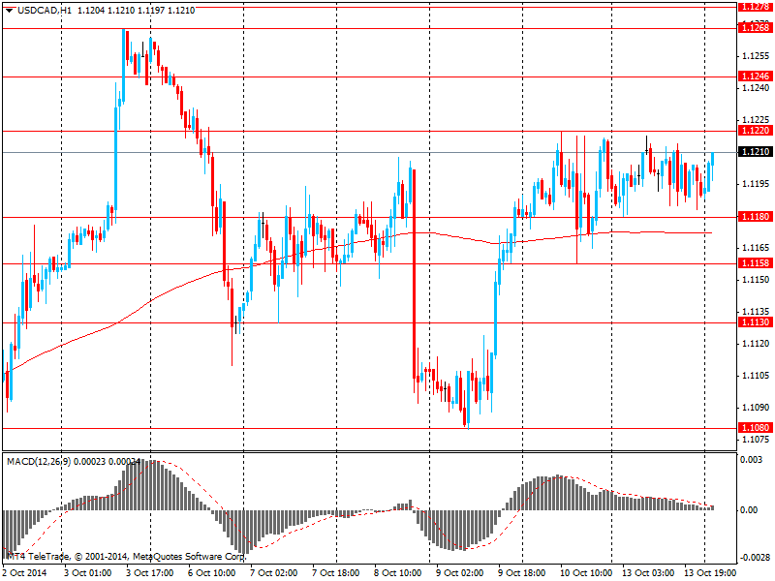Select the 1.1080 bottom level label
The width and height of the screenshot is (775, 581).
pos(755,428)
